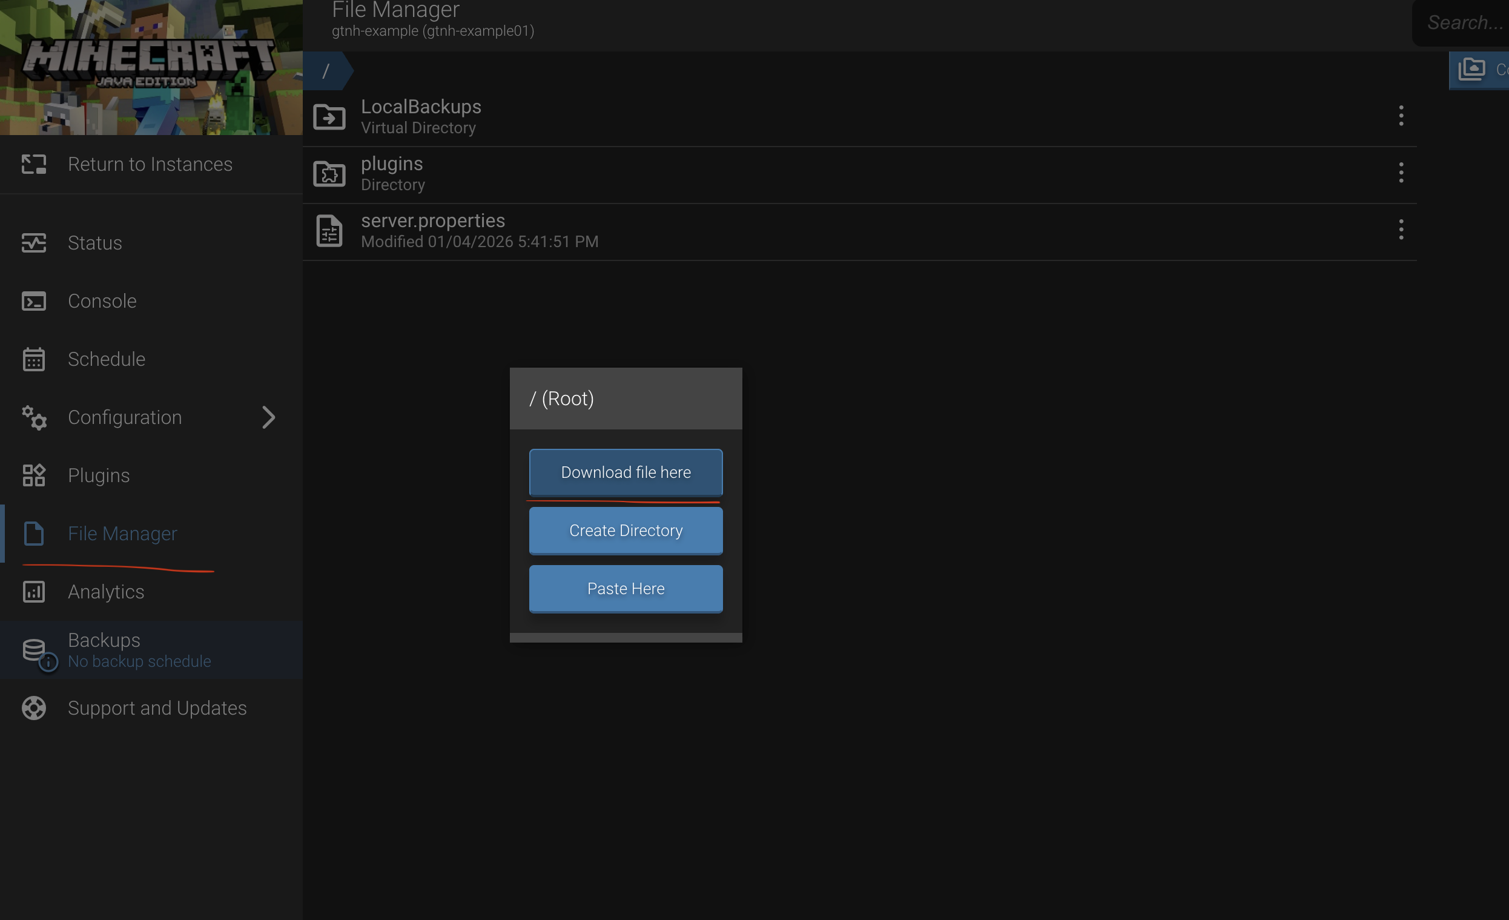This screenshot has height=920, width=1509.
Task: Click the Plugins grid icon
Action: (x=34, y=475)
